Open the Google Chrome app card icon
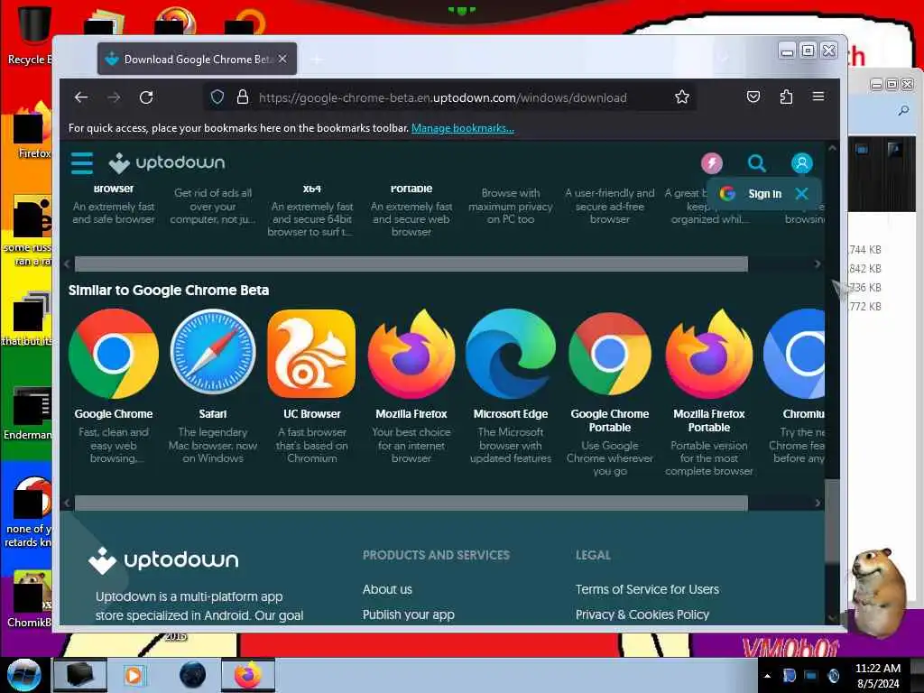 point(114,354)
